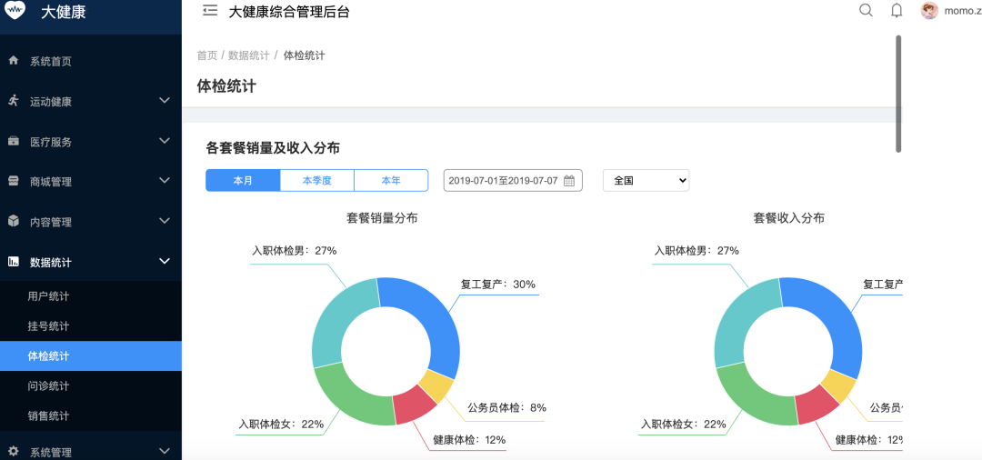Click the calendar icon in date field

point(569,181)
